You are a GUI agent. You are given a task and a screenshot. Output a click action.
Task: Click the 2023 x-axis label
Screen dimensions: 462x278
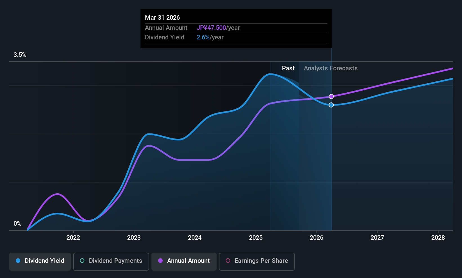tap(134, 238)
